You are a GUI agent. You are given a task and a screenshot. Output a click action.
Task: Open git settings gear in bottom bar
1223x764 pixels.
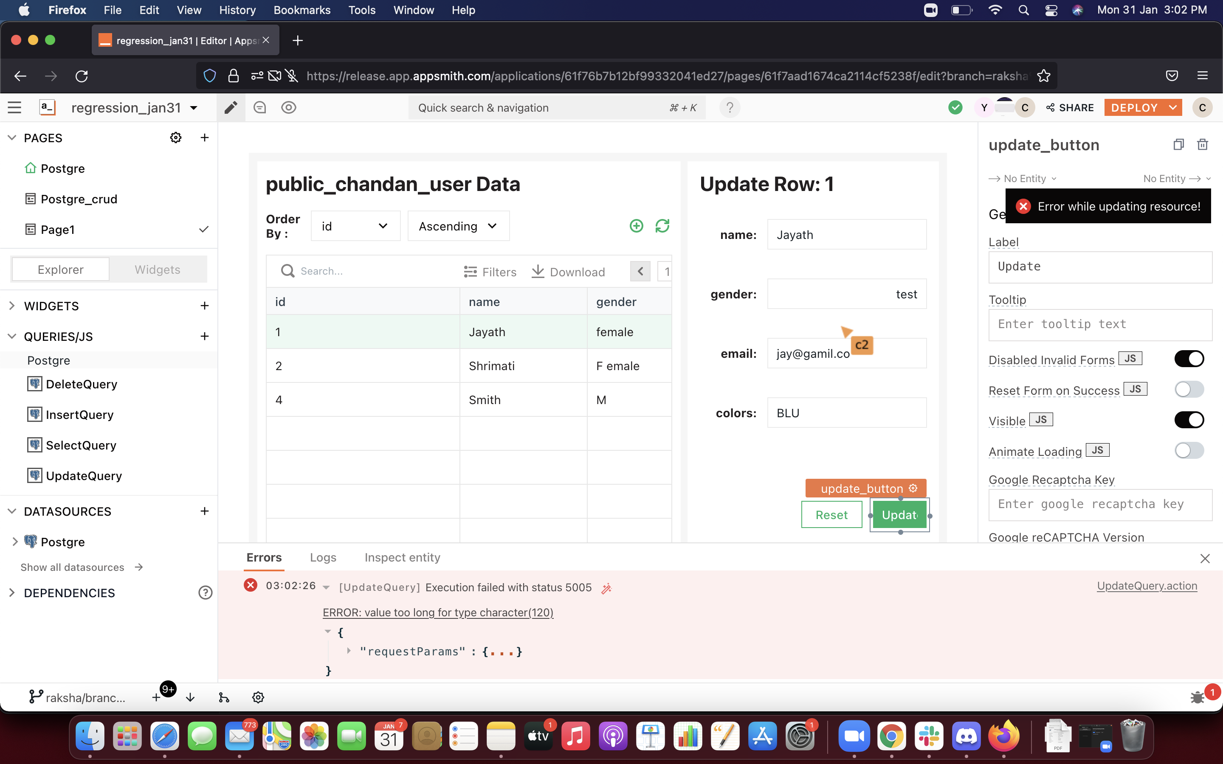(x=258, y=697)
